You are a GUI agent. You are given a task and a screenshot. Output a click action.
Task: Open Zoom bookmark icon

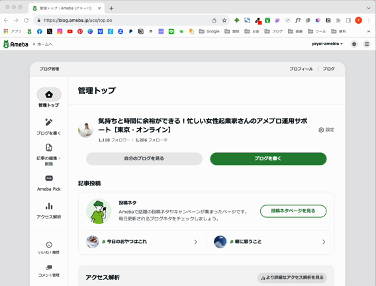pyautogui.click(x=120, y=31)
